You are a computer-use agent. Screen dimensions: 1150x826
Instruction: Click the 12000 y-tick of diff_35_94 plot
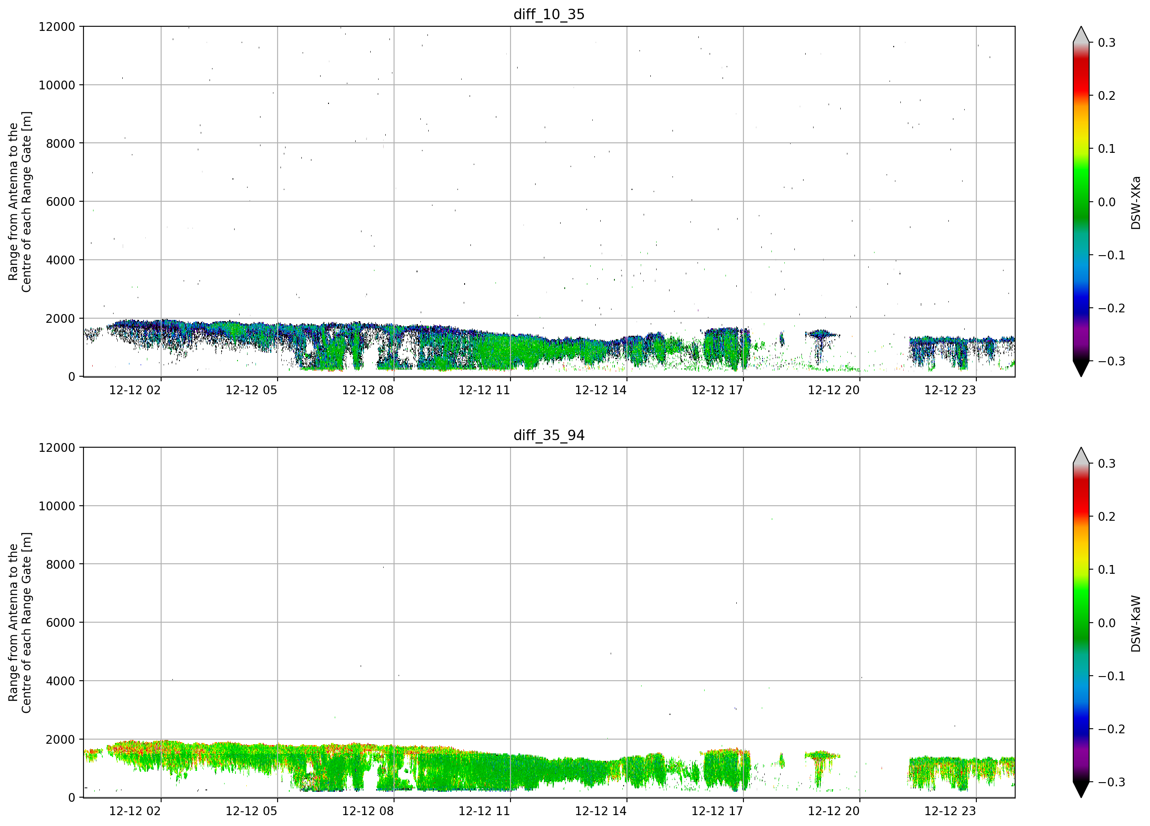pos(57,448)
